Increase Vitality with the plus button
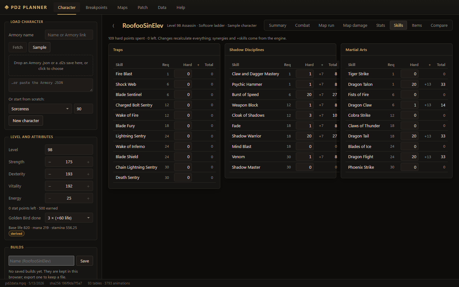 click(x=88, y=186)
